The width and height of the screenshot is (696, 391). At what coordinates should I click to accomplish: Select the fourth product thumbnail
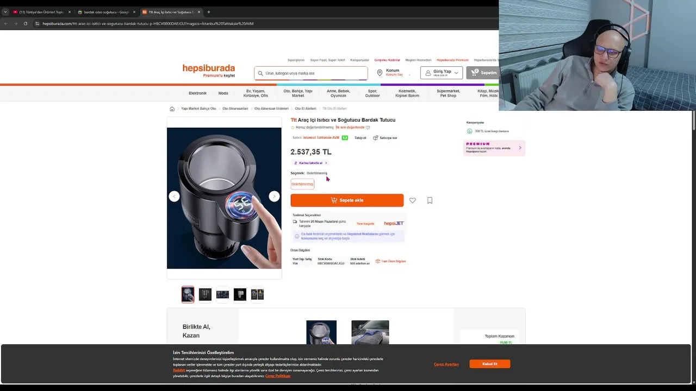click(x=240, y=294)
